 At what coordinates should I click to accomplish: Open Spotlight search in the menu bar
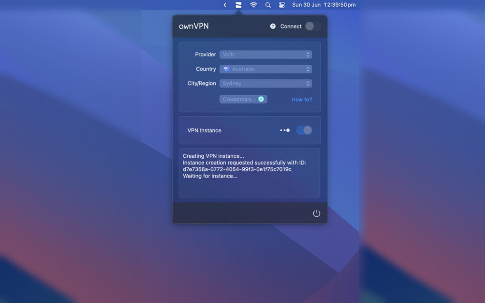point(268,5)
